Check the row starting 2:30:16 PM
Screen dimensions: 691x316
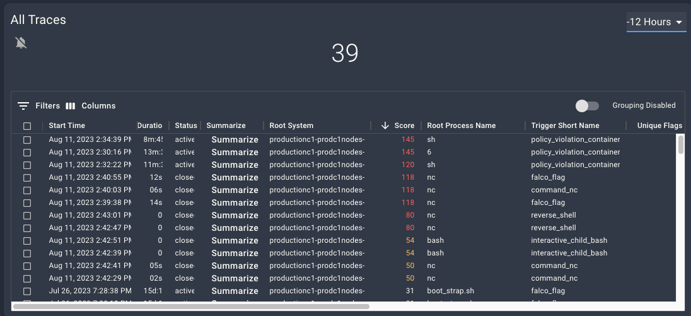[x=27, y=153]
